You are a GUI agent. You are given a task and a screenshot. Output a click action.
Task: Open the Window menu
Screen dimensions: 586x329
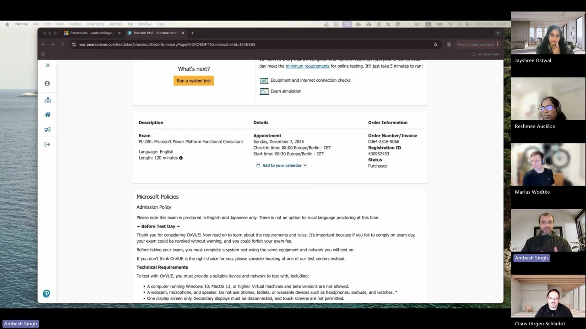145,24
